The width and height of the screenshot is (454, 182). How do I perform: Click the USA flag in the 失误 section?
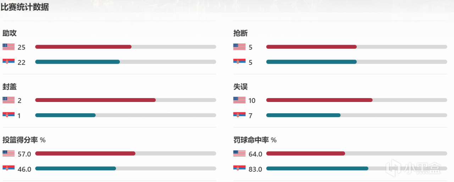pyautogui.click(x=239, y=100)
